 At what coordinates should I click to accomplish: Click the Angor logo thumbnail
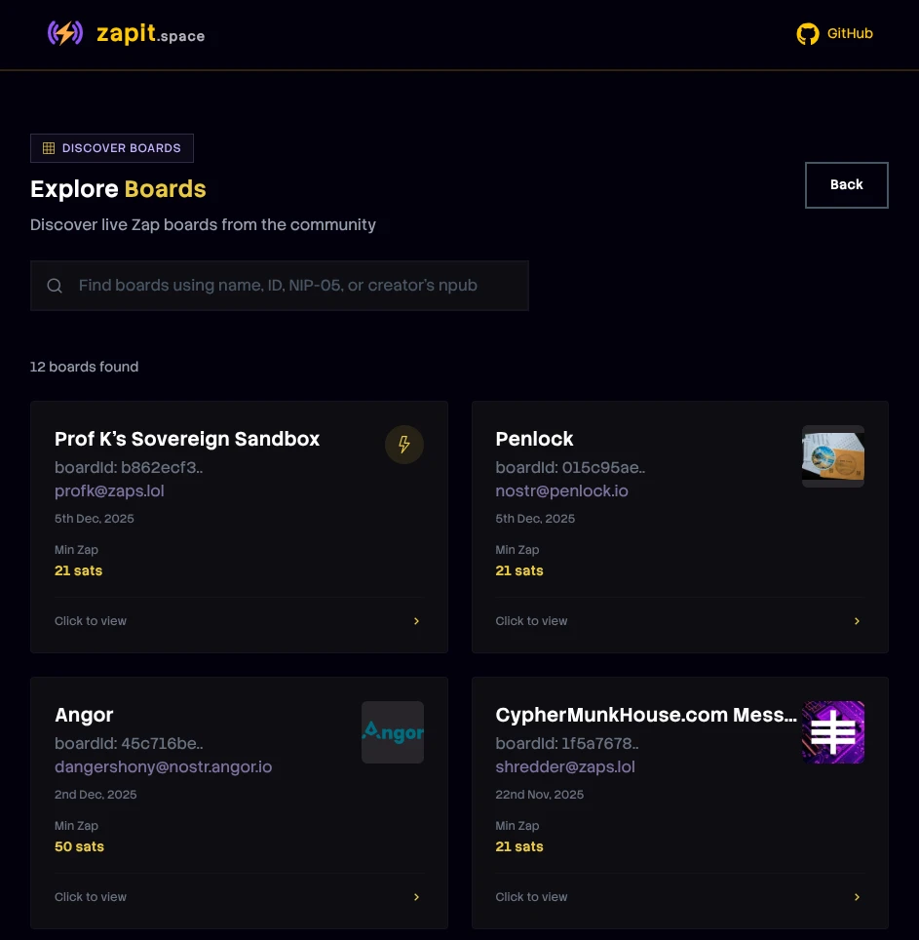pyautogui.click(x=393, y=732)
